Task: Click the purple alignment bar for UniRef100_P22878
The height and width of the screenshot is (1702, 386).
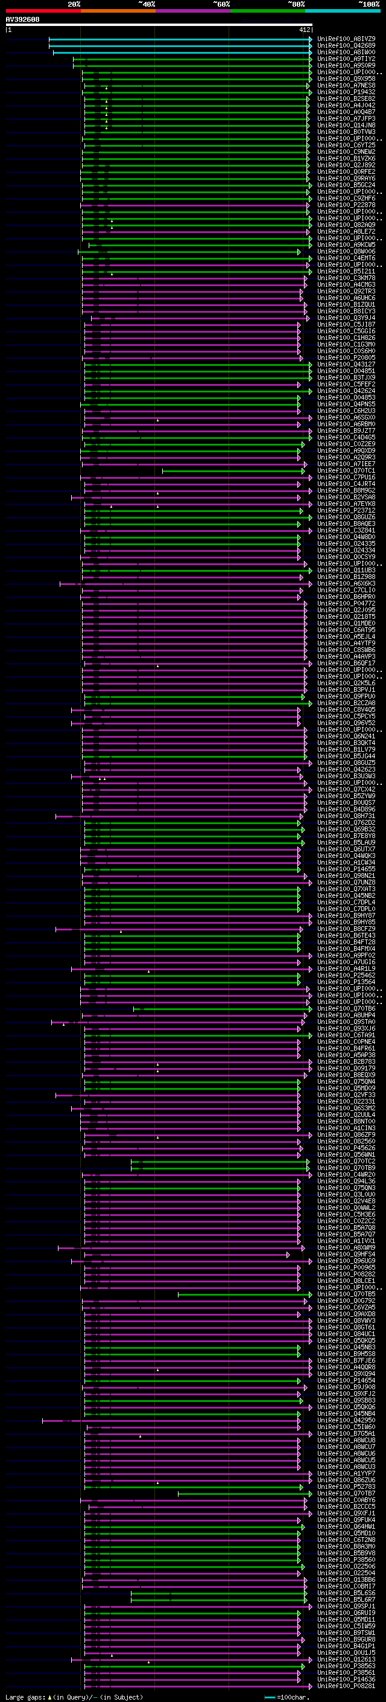Action: tap(195, 205)
